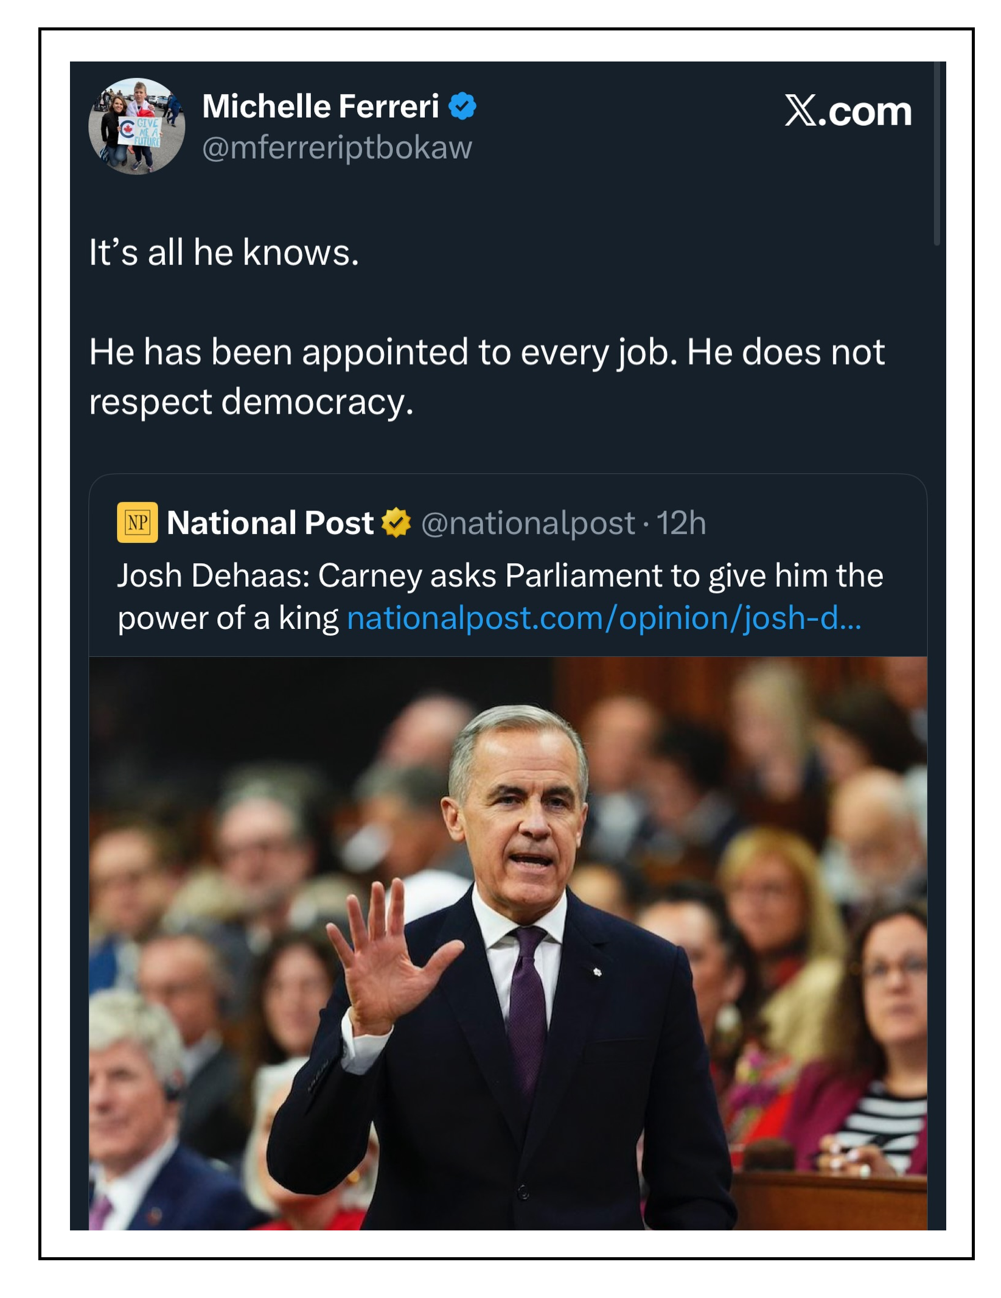This screenshot has height=1298, width=1001.
Task: Click the "It's all he knows." text
Action: click(x=224, y=252)
